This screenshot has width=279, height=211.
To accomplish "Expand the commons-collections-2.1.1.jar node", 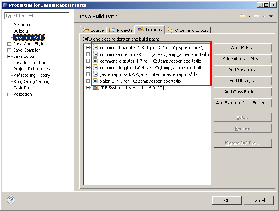I will coord(88,54).
